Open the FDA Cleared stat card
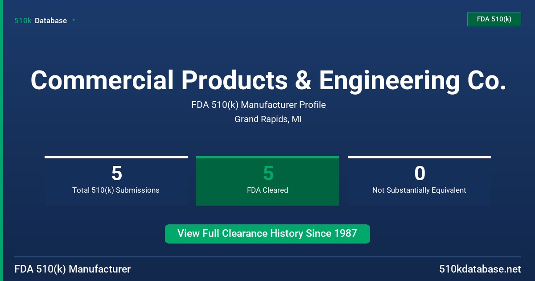The width and height of the screenshot is (535, 281). pyautogui.click(x=267, y=181)
